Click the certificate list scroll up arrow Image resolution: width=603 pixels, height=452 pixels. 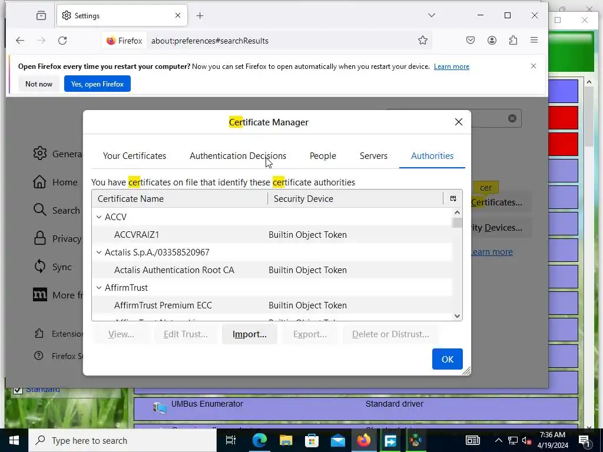457,212
